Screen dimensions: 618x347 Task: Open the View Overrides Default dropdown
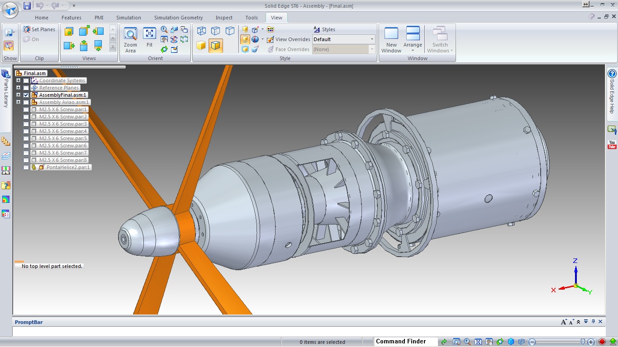pyautogui.click(x=372, y=39)
